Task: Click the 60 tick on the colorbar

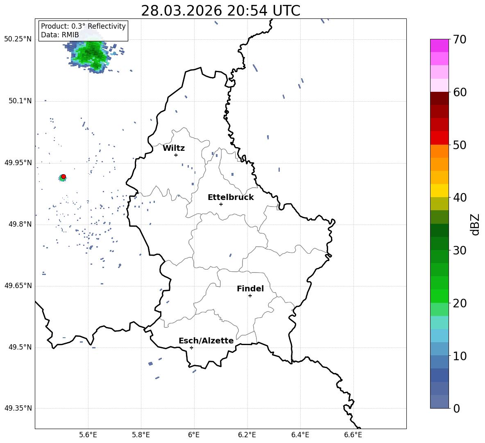Action: pos(460,92)
